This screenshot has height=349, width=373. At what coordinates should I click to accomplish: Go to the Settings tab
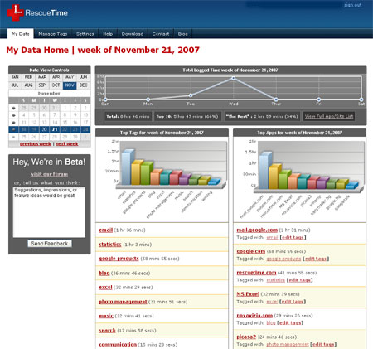[85, 34]
